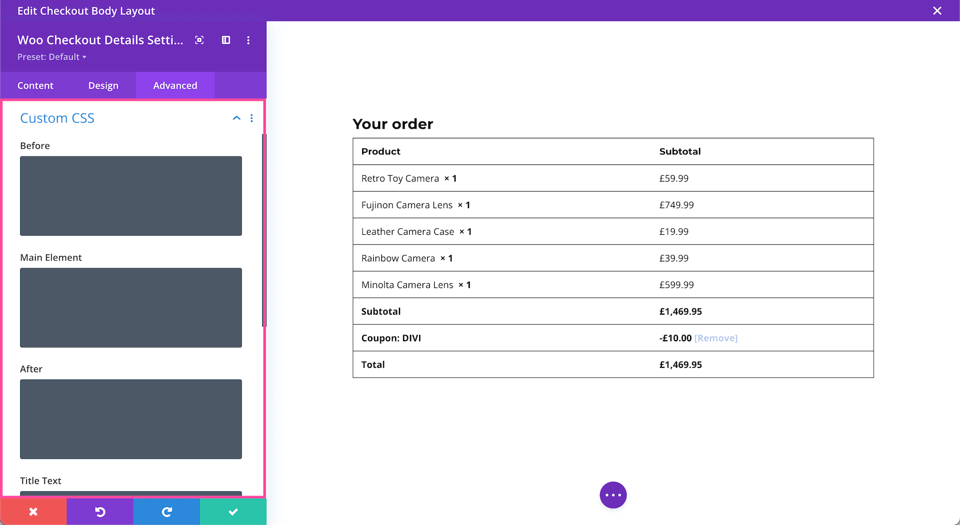
Task: Discard changes with the red X icon
Action: click(33, 511)
